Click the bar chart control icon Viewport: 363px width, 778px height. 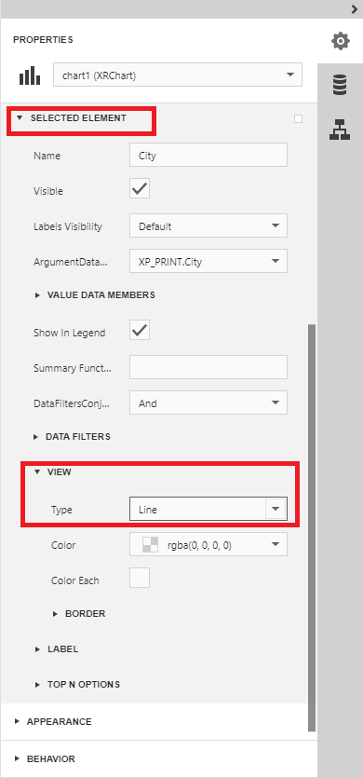point(30,75)
